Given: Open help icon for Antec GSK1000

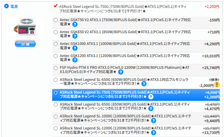Looking at the screenshot, I should click(75, 48).
